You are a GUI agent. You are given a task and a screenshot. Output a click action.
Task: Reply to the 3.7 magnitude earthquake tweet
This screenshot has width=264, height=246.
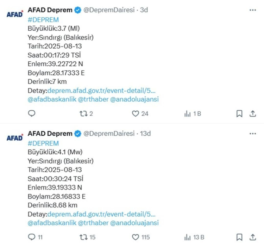pos(31,113)
